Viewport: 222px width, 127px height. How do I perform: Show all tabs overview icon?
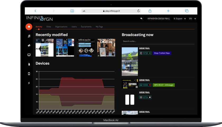(x=187, y=11)
